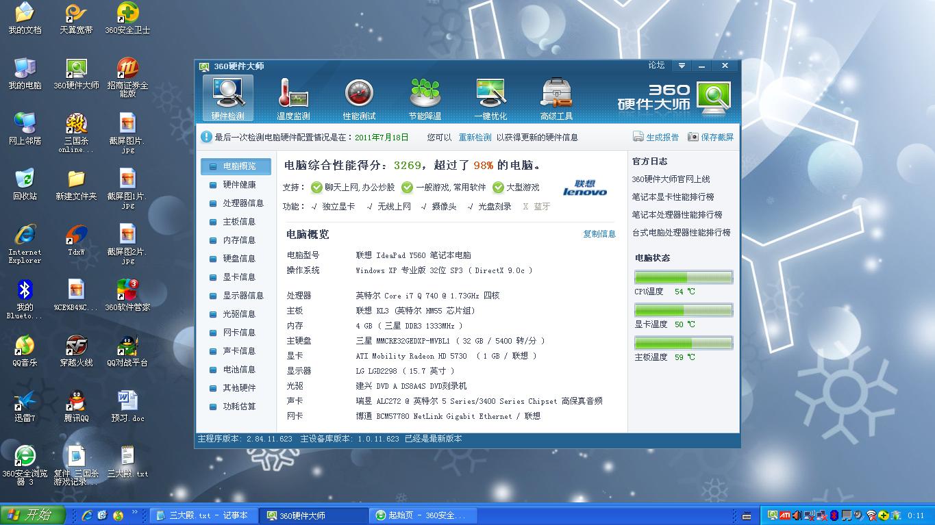Open the 论坛 forum link in title bar

click(656, 65)
